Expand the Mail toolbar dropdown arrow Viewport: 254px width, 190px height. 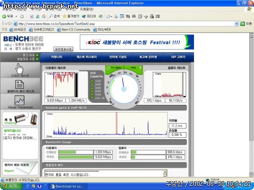point(111,17)
